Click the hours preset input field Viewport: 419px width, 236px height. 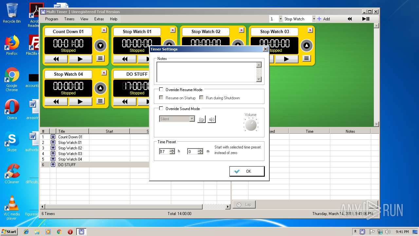pos(164,151)
